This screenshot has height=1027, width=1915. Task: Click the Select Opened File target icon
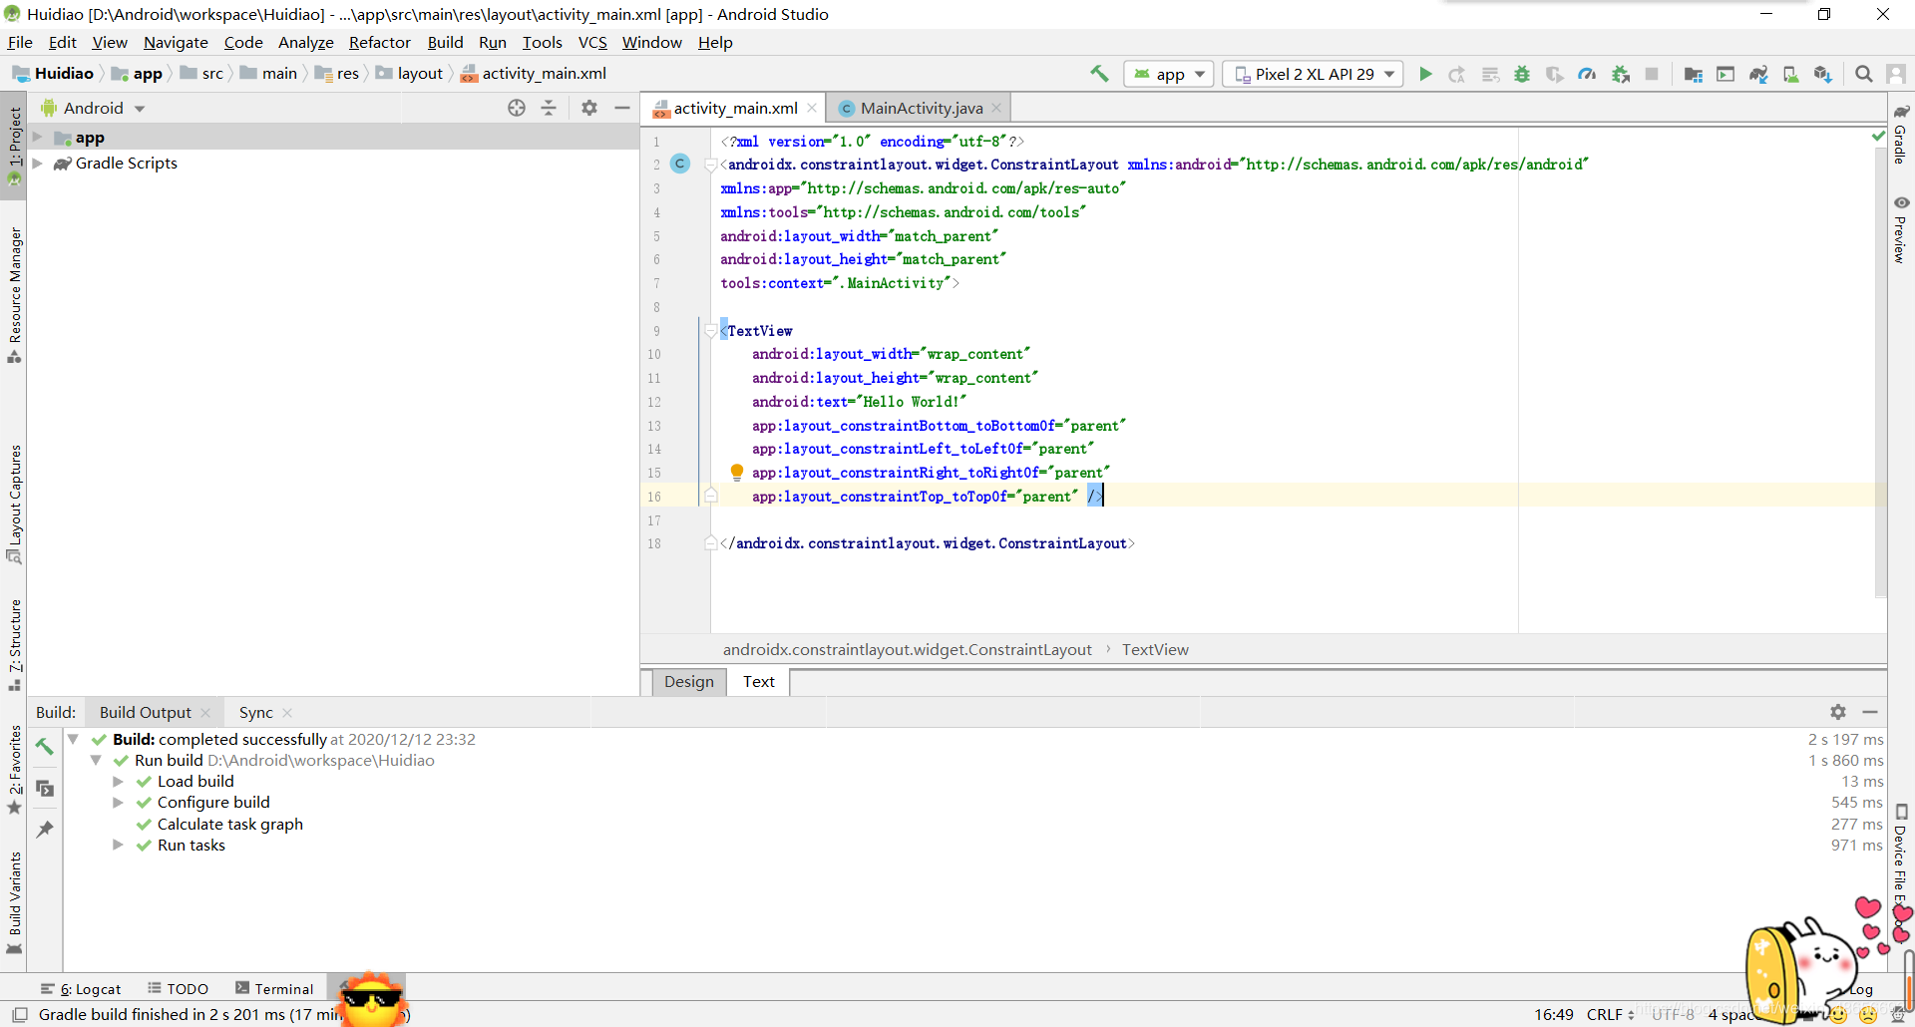[x=517, y=108]
